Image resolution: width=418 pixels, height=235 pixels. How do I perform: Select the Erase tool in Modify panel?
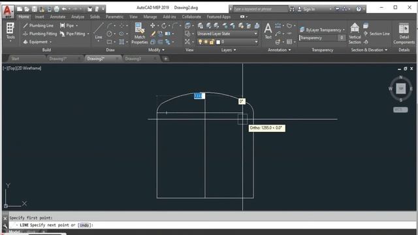(152, 34)
